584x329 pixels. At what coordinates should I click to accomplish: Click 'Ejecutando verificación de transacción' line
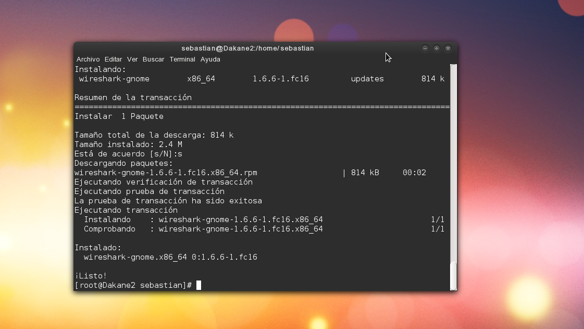164,182
